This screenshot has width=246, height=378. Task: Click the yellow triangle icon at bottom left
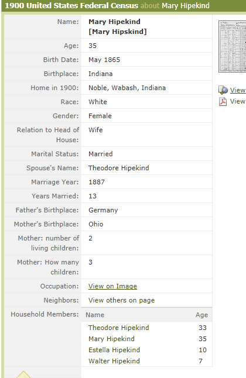(23, 374)
